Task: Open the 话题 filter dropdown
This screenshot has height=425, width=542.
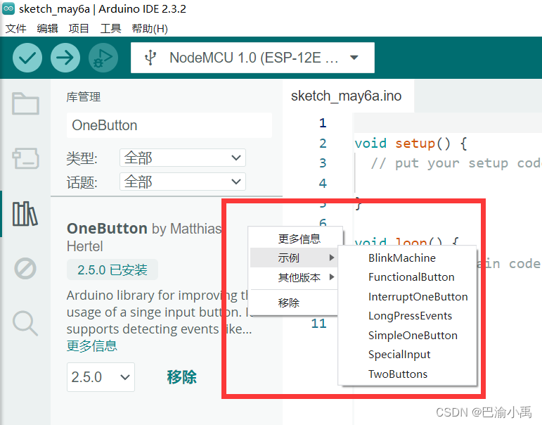Action: (x=183, y=182)
